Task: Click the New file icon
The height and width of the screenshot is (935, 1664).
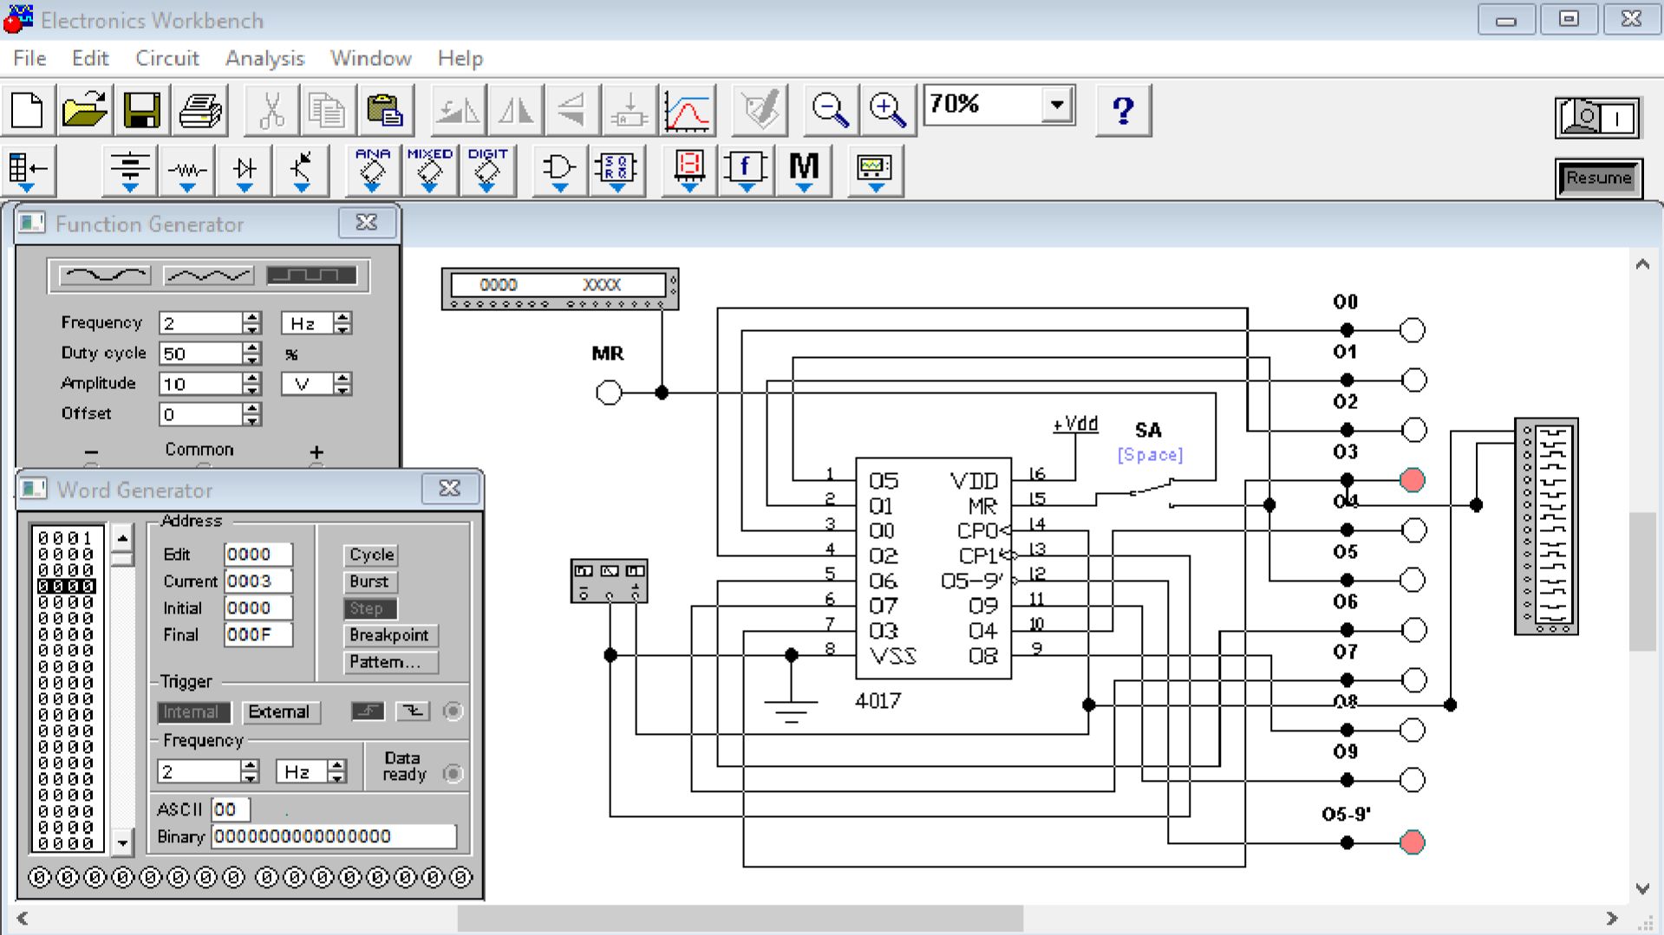Action: [x=28, y=110]
